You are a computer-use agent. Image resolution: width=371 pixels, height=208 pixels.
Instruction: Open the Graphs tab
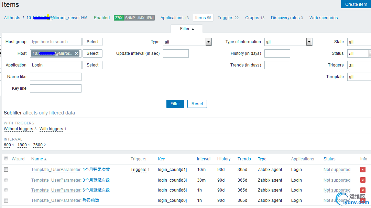[x=254, y=18]
